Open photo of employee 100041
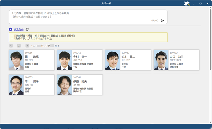Viewport: 212px width, 129px height. click(65, 85)
